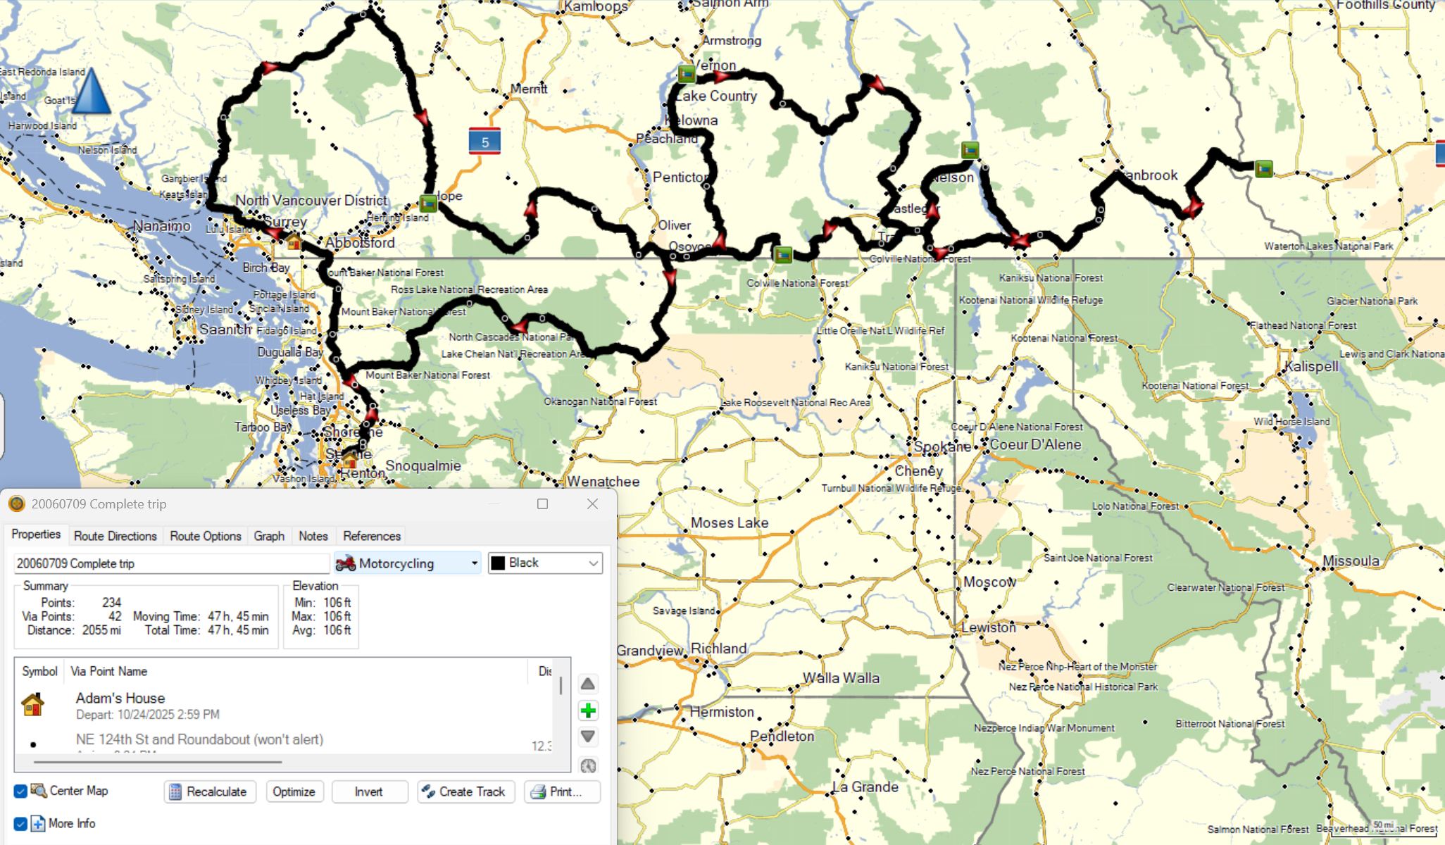Click the Adam's House symbol icon
Viewport: 1445px width, 845px height.
32,704
